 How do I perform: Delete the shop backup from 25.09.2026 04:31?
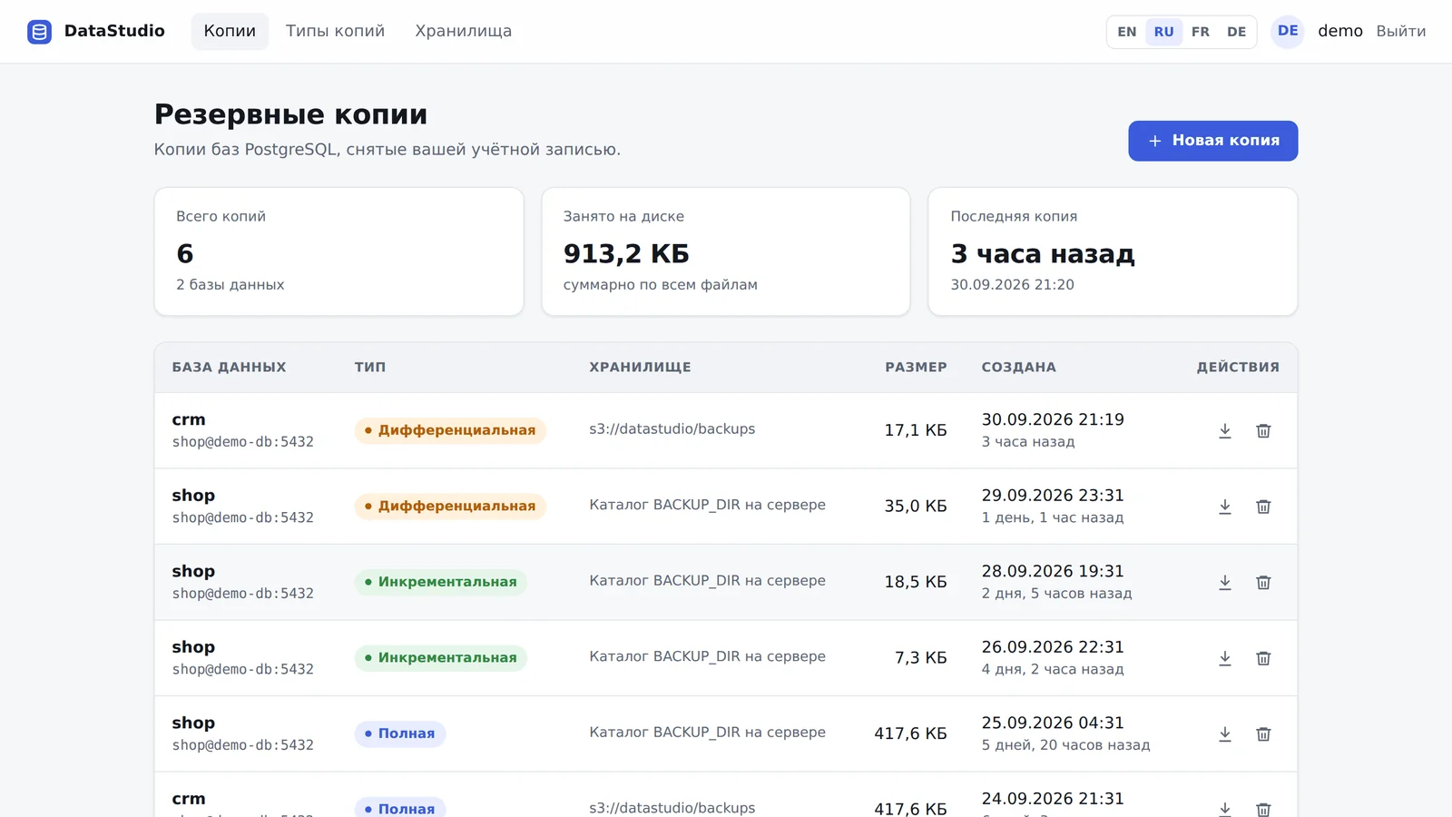(1263, 733)
